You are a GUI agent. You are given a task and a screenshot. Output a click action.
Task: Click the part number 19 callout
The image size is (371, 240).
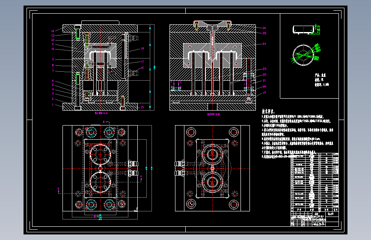pyautogui.click(x=264, y=93)
